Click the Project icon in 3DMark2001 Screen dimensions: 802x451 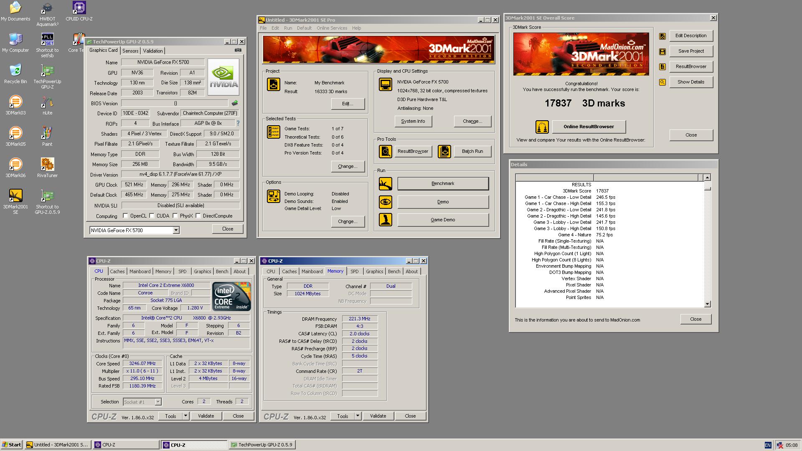click(274, 84)
